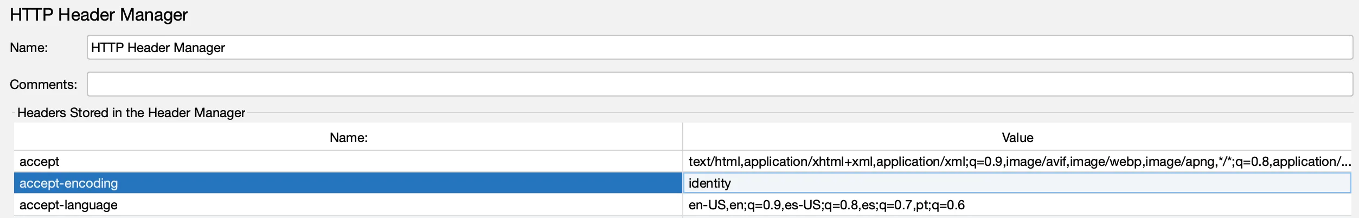Image resolution: width=1359 pixels, height=218 pixels.
Task: Click the Name column header
Action: click(x=348, y=138)
